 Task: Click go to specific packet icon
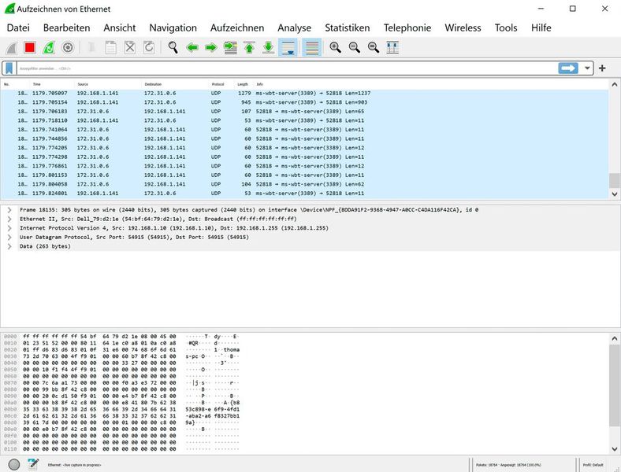(x=230, y=47)
